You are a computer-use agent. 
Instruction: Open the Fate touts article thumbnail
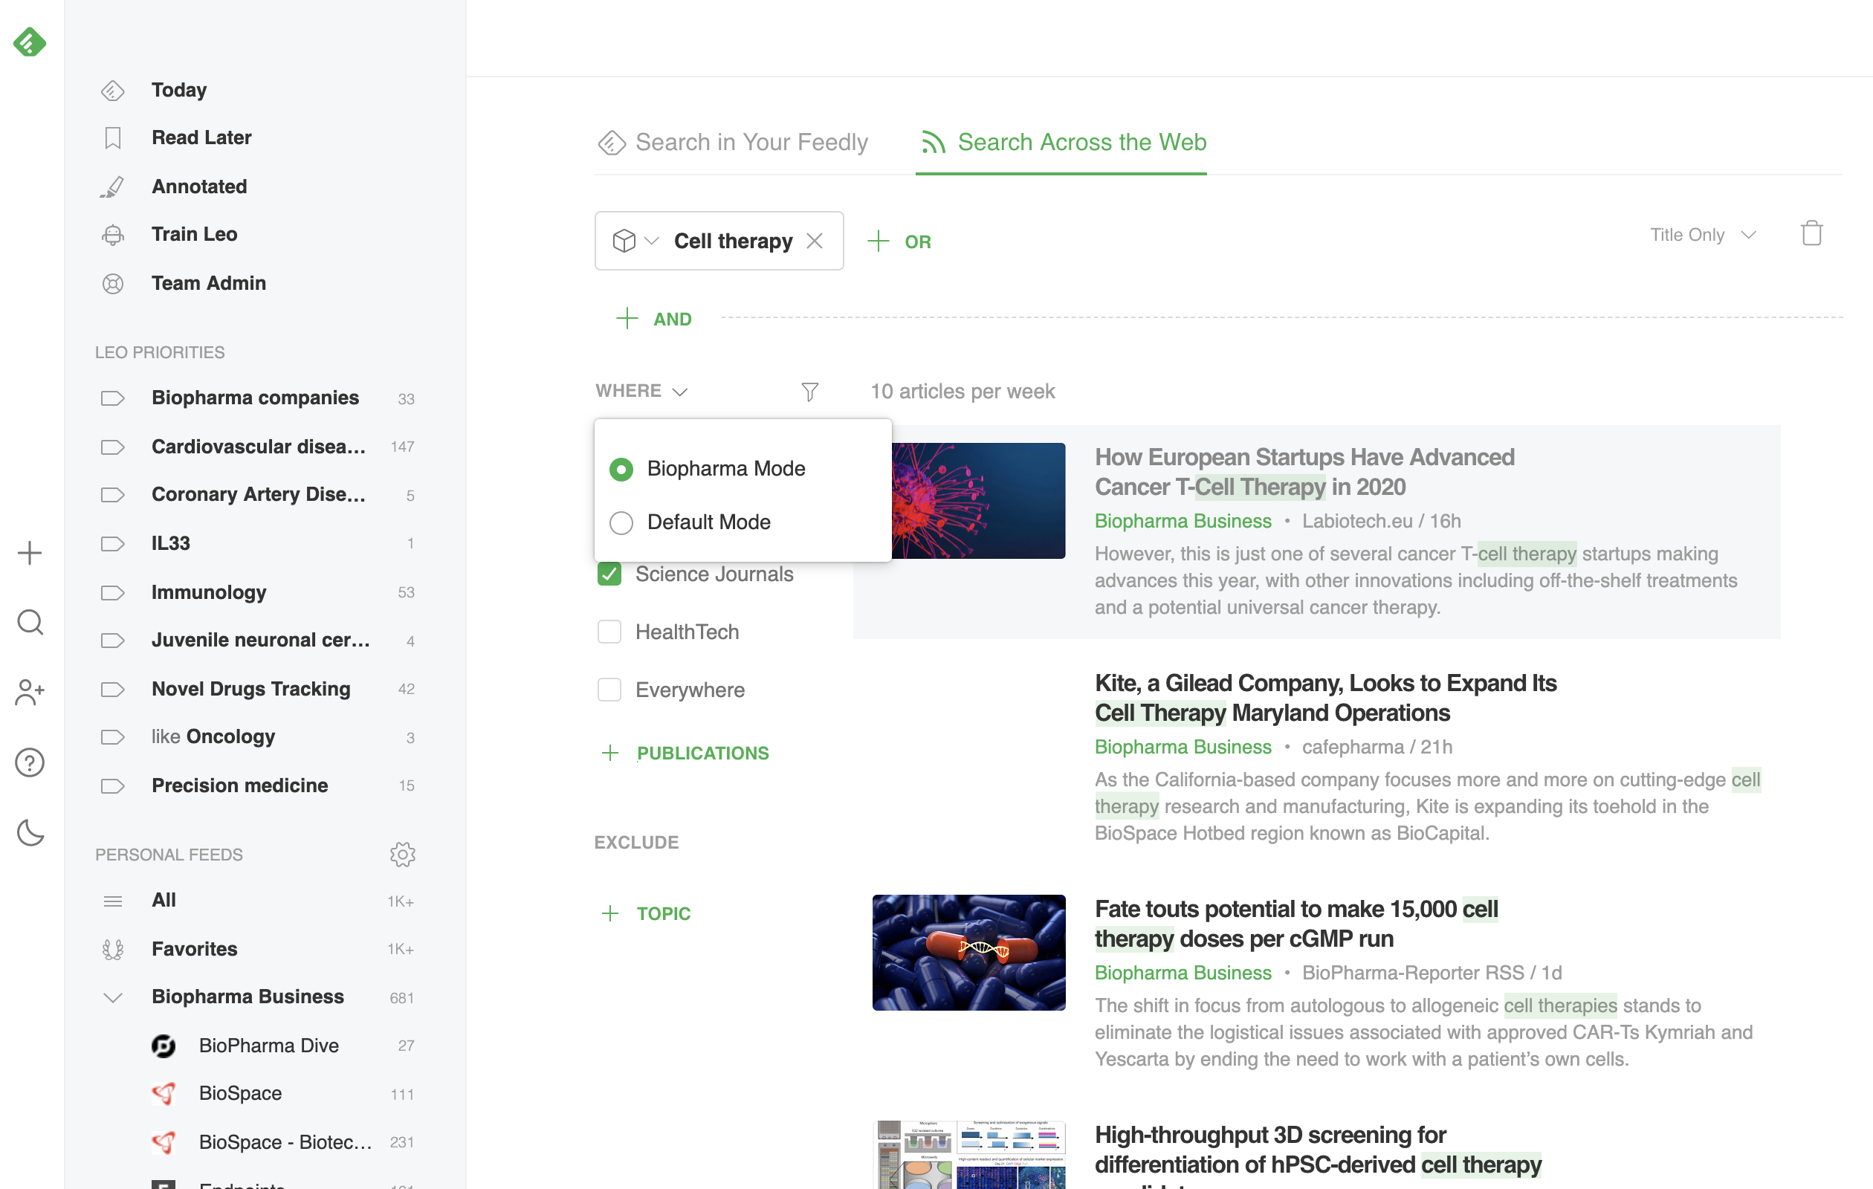[968, 952]
